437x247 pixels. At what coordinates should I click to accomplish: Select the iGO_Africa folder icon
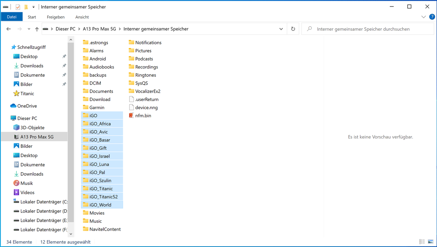tap(85, 123)
